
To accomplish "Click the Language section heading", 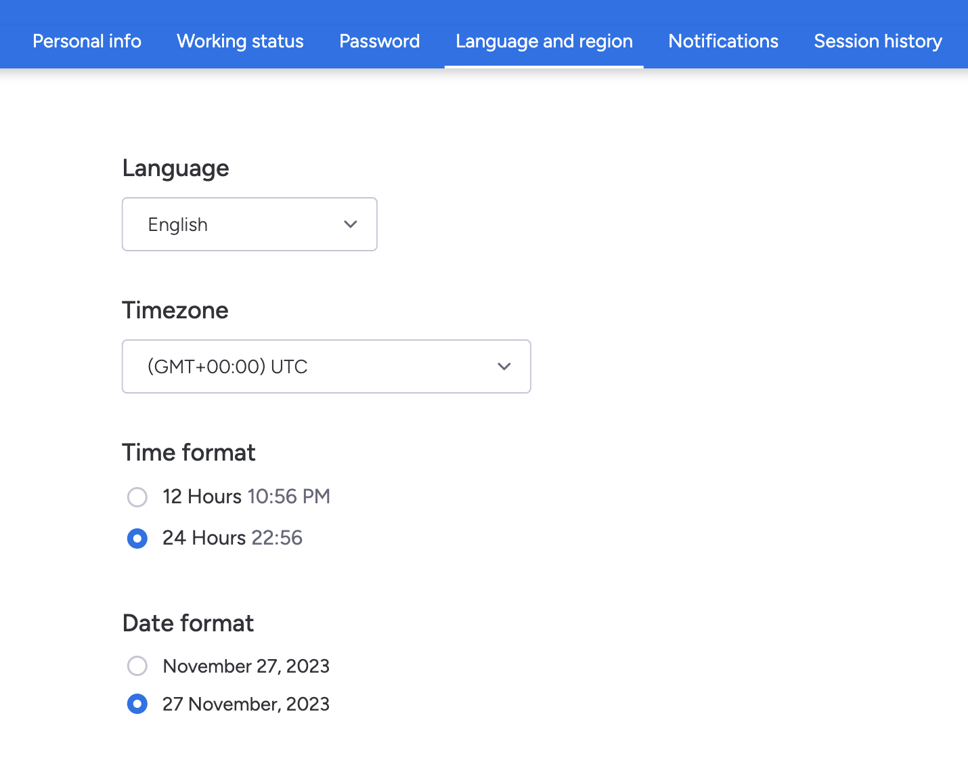I will (175, 168).
